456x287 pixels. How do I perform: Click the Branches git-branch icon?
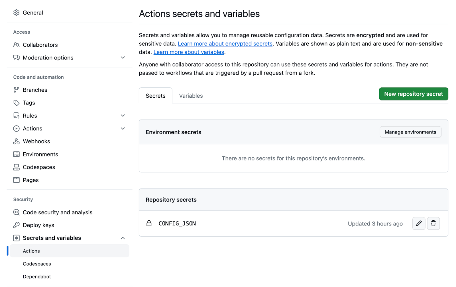click(17, 90)
